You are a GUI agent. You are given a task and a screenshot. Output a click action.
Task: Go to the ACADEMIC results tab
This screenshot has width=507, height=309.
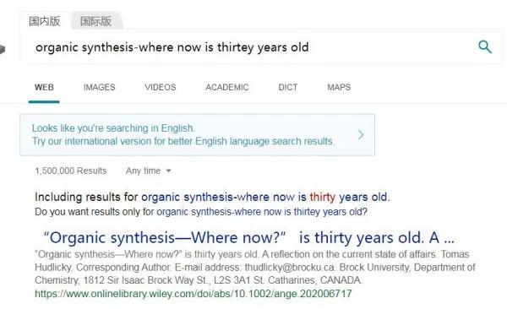[227, 87]
